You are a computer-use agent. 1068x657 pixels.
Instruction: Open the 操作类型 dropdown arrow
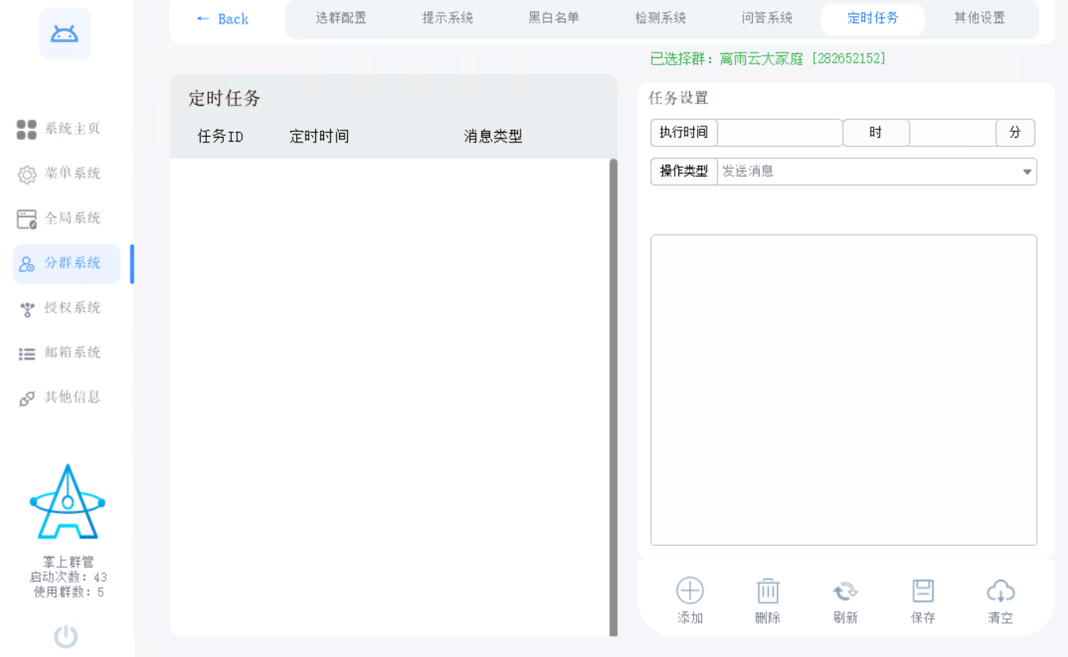point(1027,172)
